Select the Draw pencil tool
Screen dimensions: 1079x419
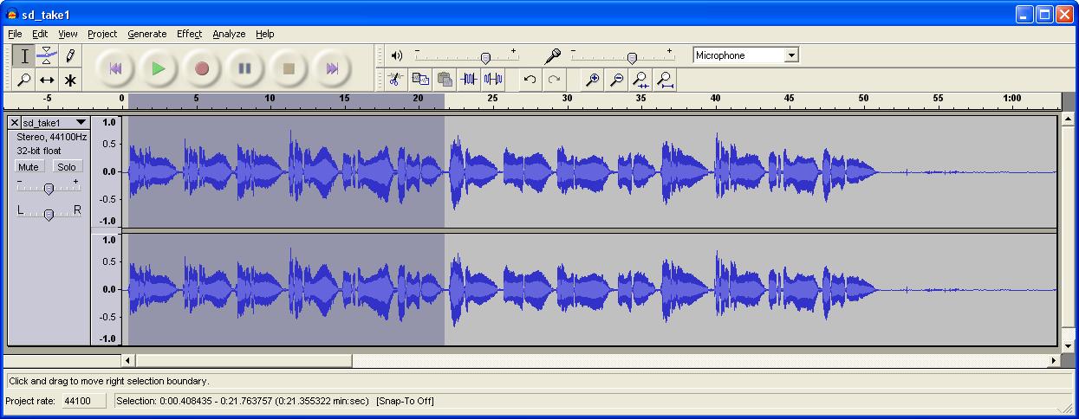[70, 55]
